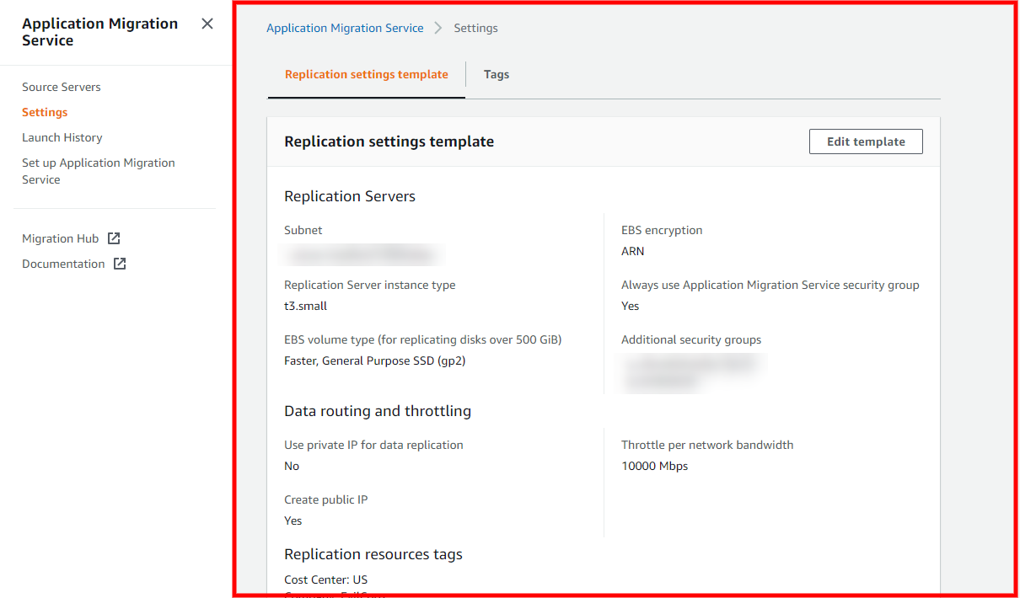Viewport: 1020px width, 598px height.
Task: Click the Data routing and throttling heading
Action: tap(378, 411)
